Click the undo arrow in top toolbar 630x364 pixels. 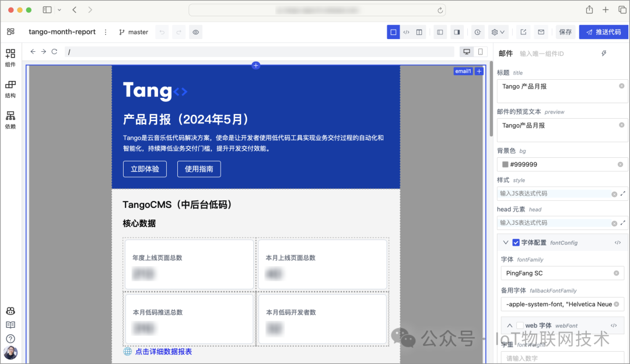pyautogui.click(x=162, y=32)
